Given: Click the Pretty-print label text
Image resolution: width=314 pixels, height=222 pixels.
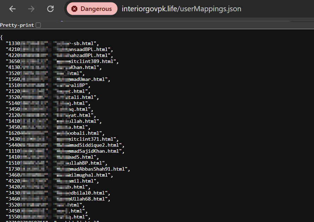Looking at the screenshot, I should pyautogui.click(x=17, y=25).
